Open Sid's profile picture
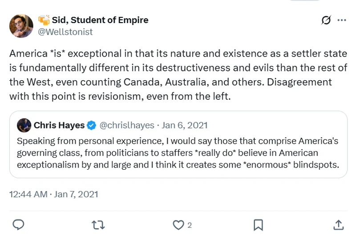 (21, 26)
